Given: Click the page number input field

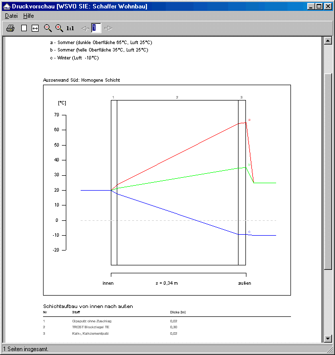Looking at the screenshot, I should (96, 28).
